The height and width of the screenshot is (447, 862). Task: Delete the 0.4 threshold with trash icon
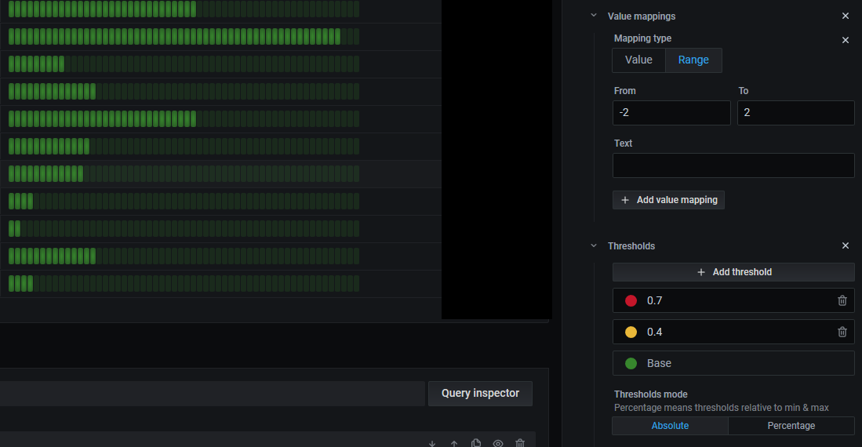coord(842,332)
